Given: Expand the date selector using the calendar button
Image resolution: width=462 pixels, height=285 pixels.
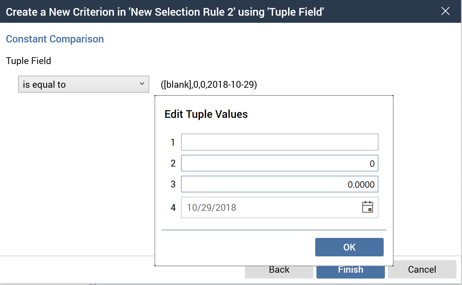Looking at the screenshot, I should 367,207.
